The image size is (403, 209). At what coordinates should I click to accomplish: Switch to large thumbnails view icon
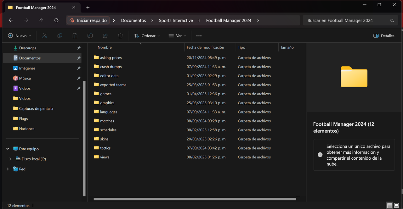(396, 206)
